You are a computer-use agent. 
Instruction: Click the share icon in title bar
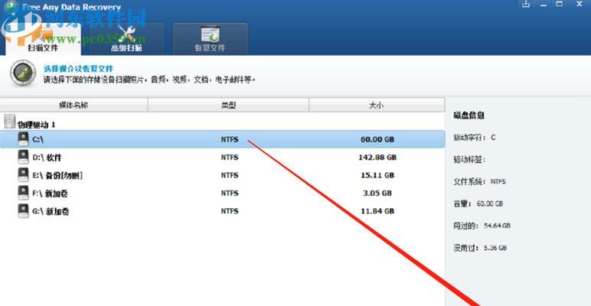pos(526,4)
